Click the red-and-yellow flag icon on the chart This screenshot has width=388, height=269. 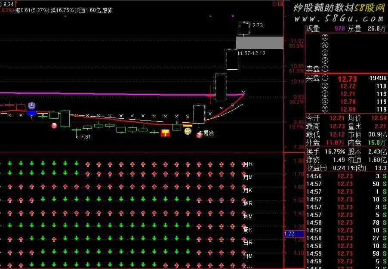(165, 133)
